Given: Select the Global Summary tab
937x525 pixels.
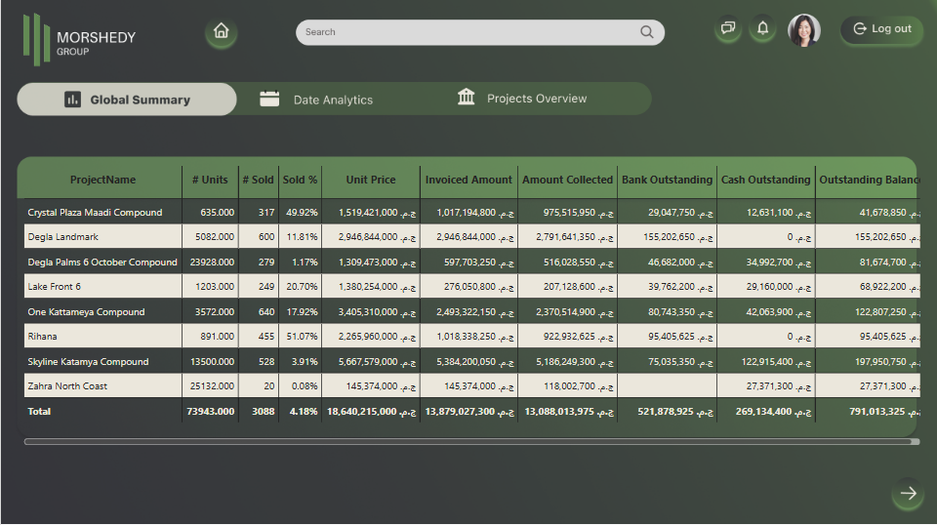Looking at the screenshot, I should pos(127,100).
